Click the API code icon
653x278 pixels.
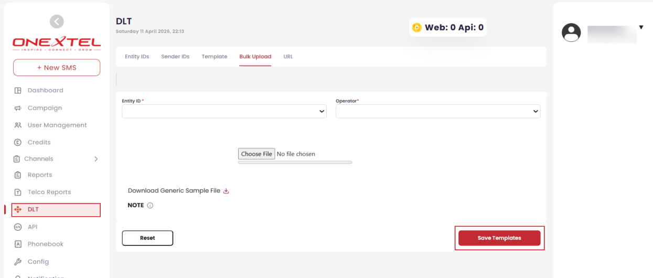pyautogui.click(x=18, y=227)
